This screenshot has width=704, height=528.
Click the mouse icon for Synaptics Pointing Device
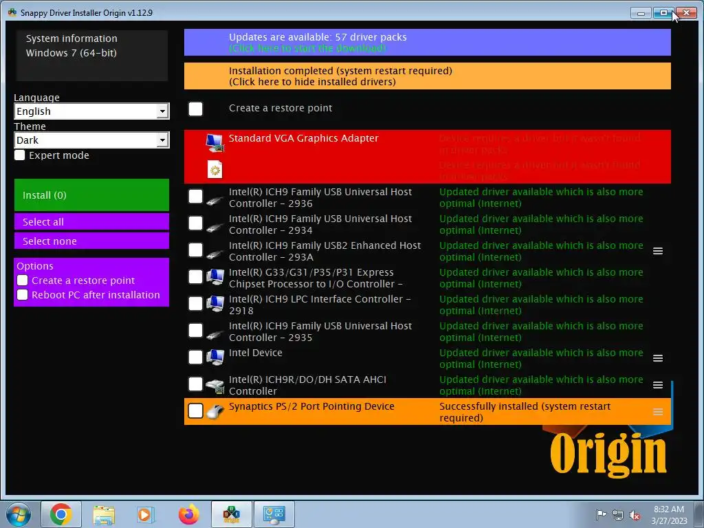215,411
